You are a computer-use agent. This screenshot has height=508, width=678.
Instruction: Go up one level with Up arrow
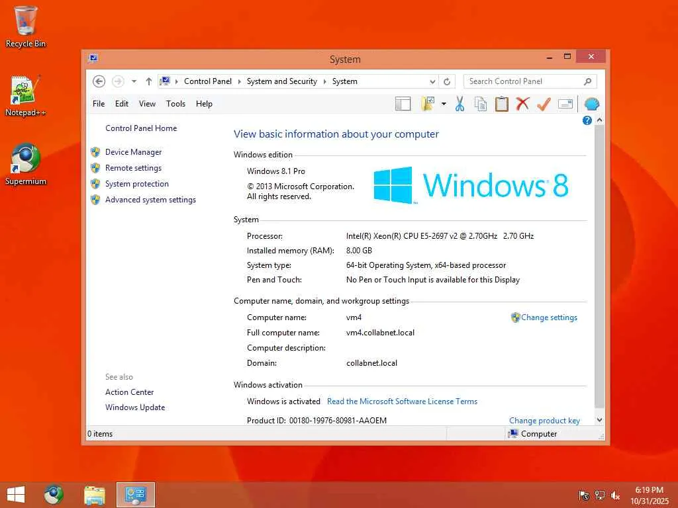click(149, 81)
